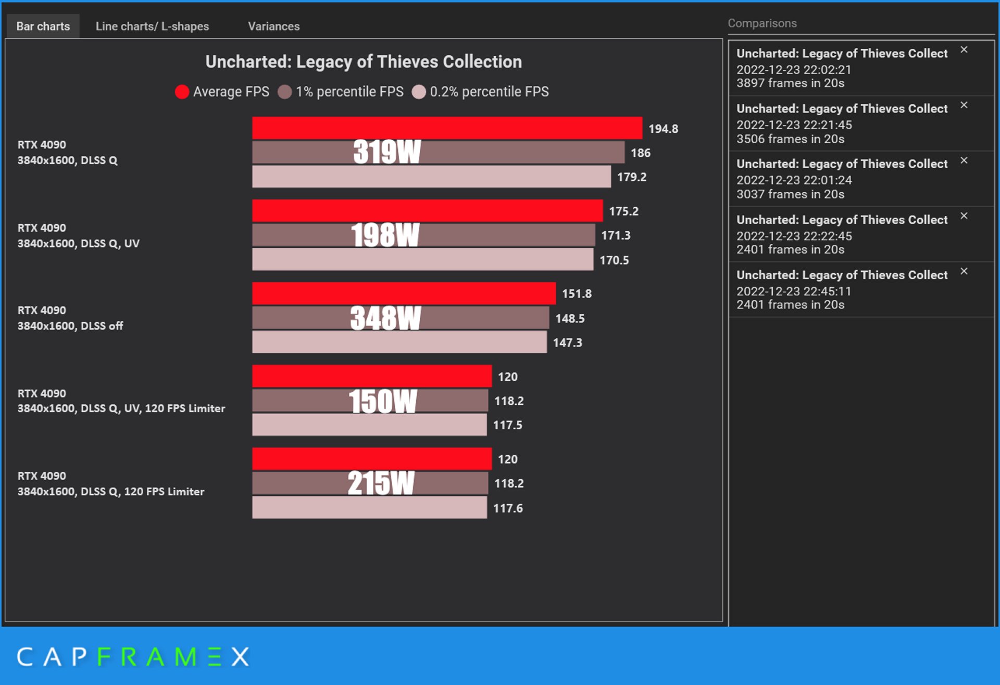The width and height of the screenshot is (1000, 685).
Task: Click the chart title Uncharted: Legacy of Thieves
Action: [363, 62]
